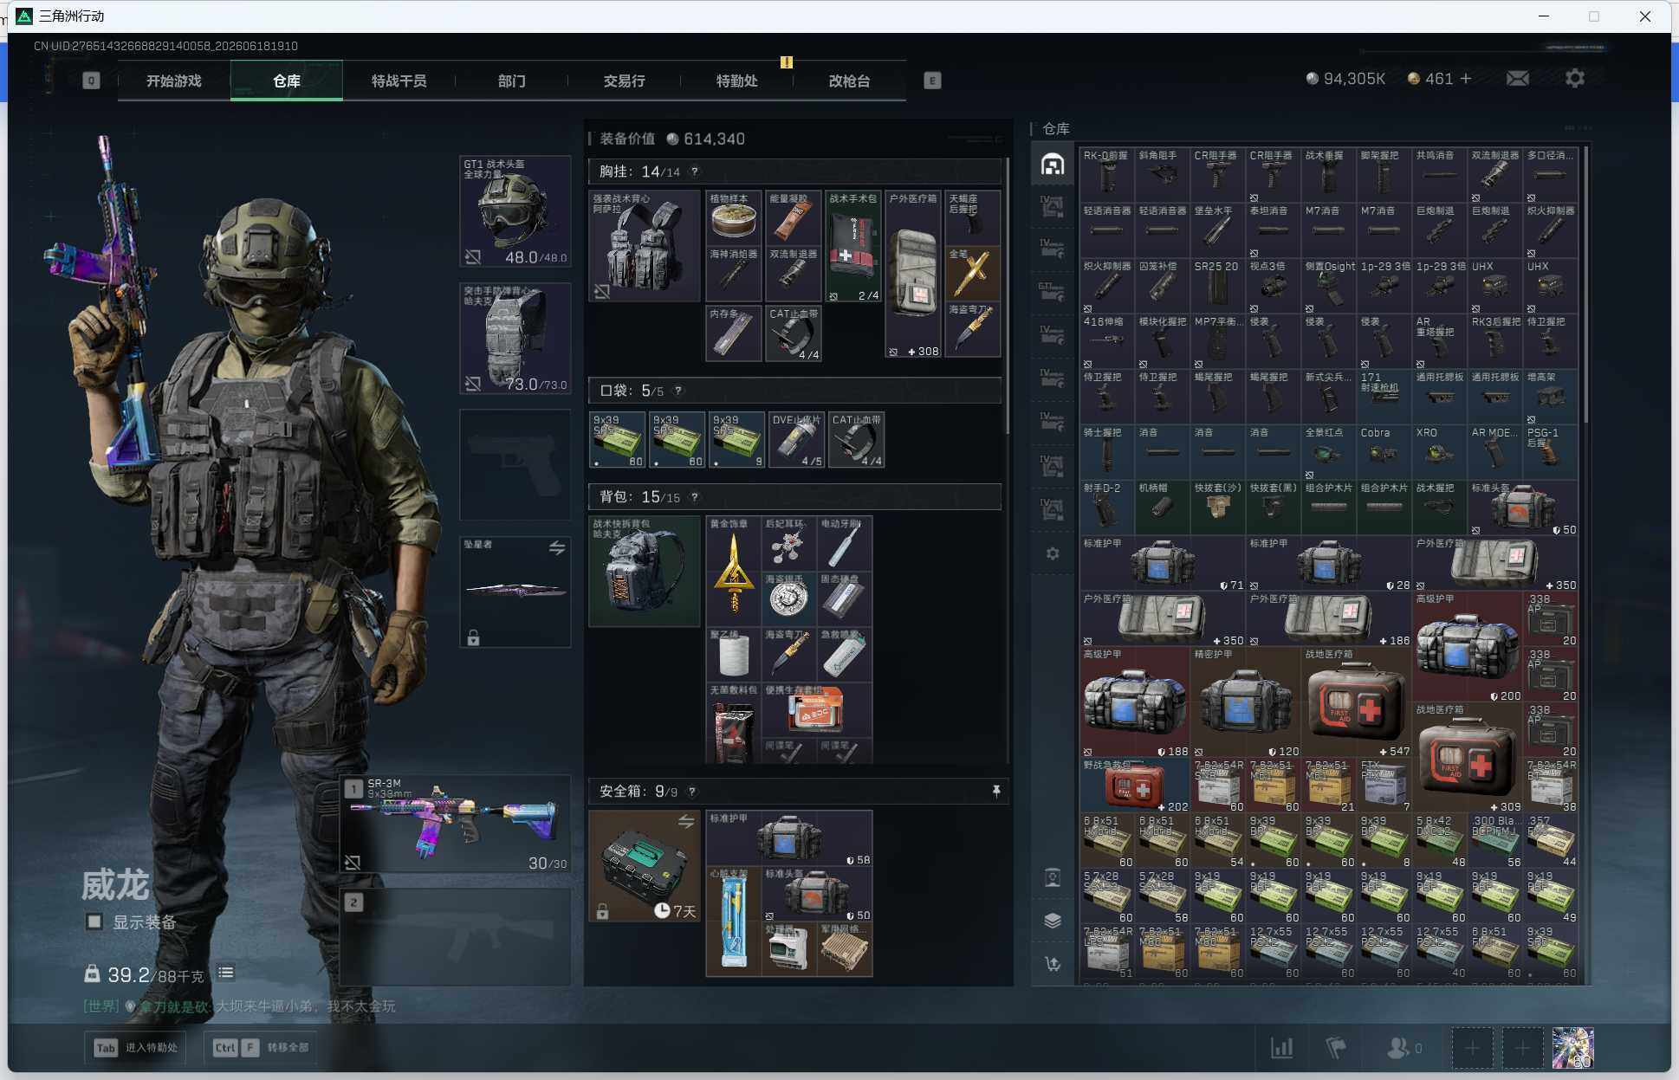Show help for 背包 capacity
Image resolution: width=1679 pixels, height=1080 pixels.
pyautogui.click(x=694, y=497)
